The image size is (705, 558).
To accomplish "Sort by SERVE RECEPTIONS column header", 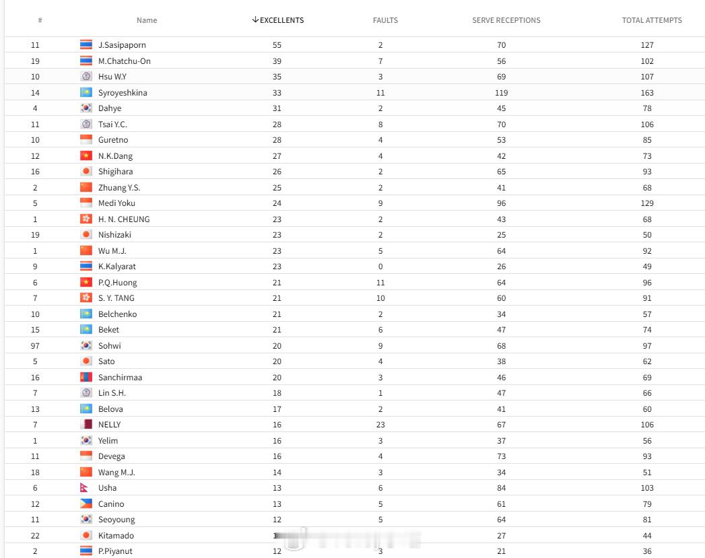I will [x=506, y=20].
